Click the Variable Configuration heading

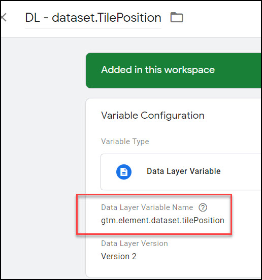153,115
